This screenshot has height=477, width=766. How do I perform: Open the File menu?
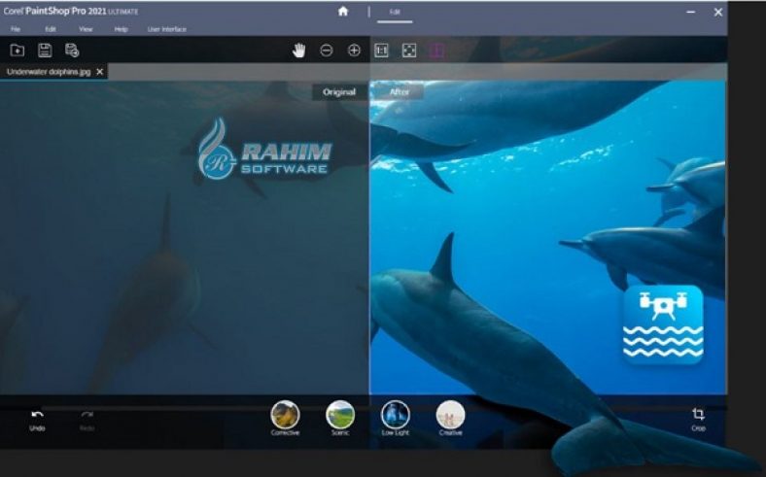[16, 29]
